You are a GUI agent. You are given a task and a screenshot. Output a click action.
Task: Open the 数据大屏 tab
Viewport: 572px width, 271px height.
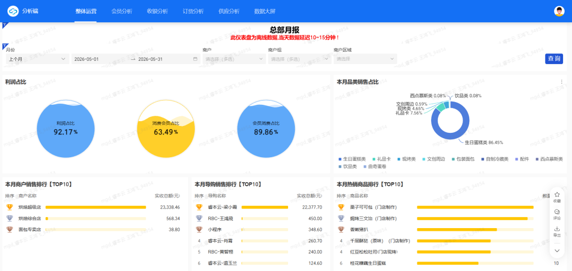pos(265,11)
